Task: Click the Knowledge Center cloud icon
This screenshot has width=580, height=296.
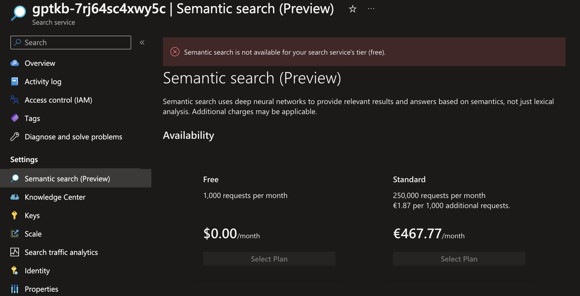Action: [x=15, y=197]
